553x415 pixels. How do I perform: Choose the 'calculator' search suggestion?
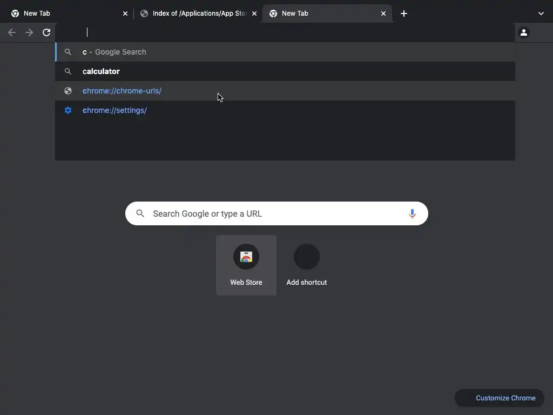285,71
